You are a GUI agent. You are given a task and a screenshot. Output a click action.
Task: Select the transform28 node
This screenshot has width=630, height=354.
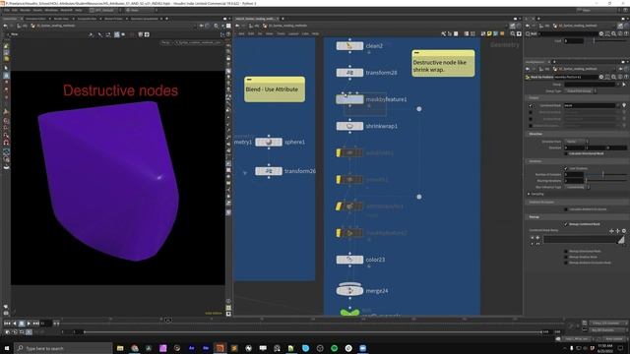(349, 73)
